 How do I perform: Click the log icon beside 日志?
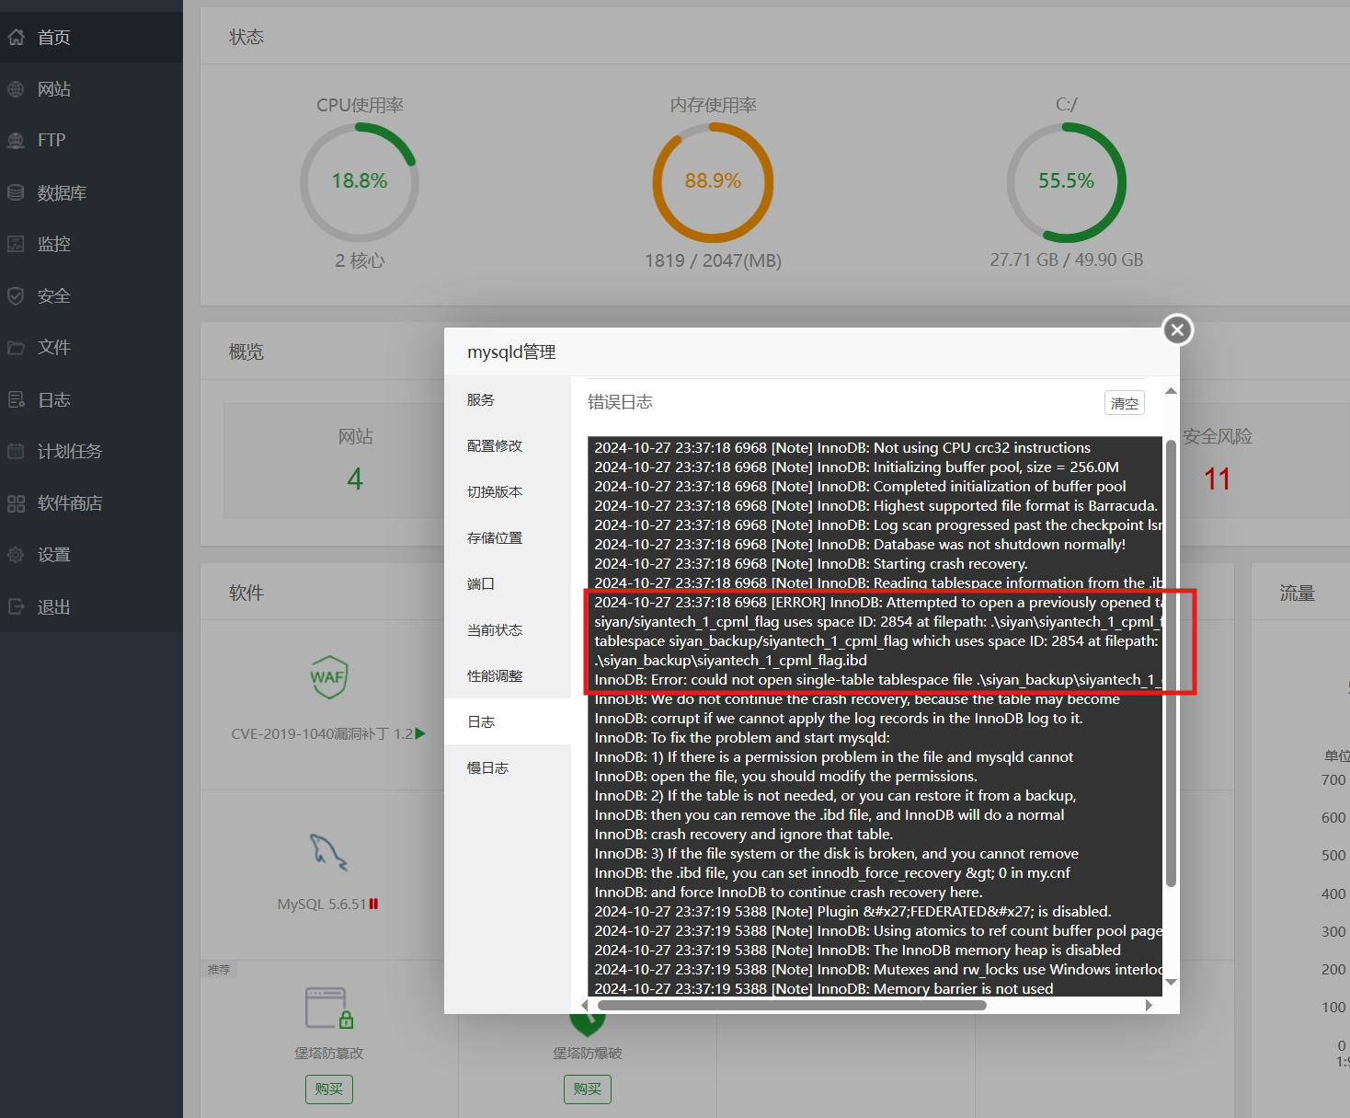click(x=16, y=399)
